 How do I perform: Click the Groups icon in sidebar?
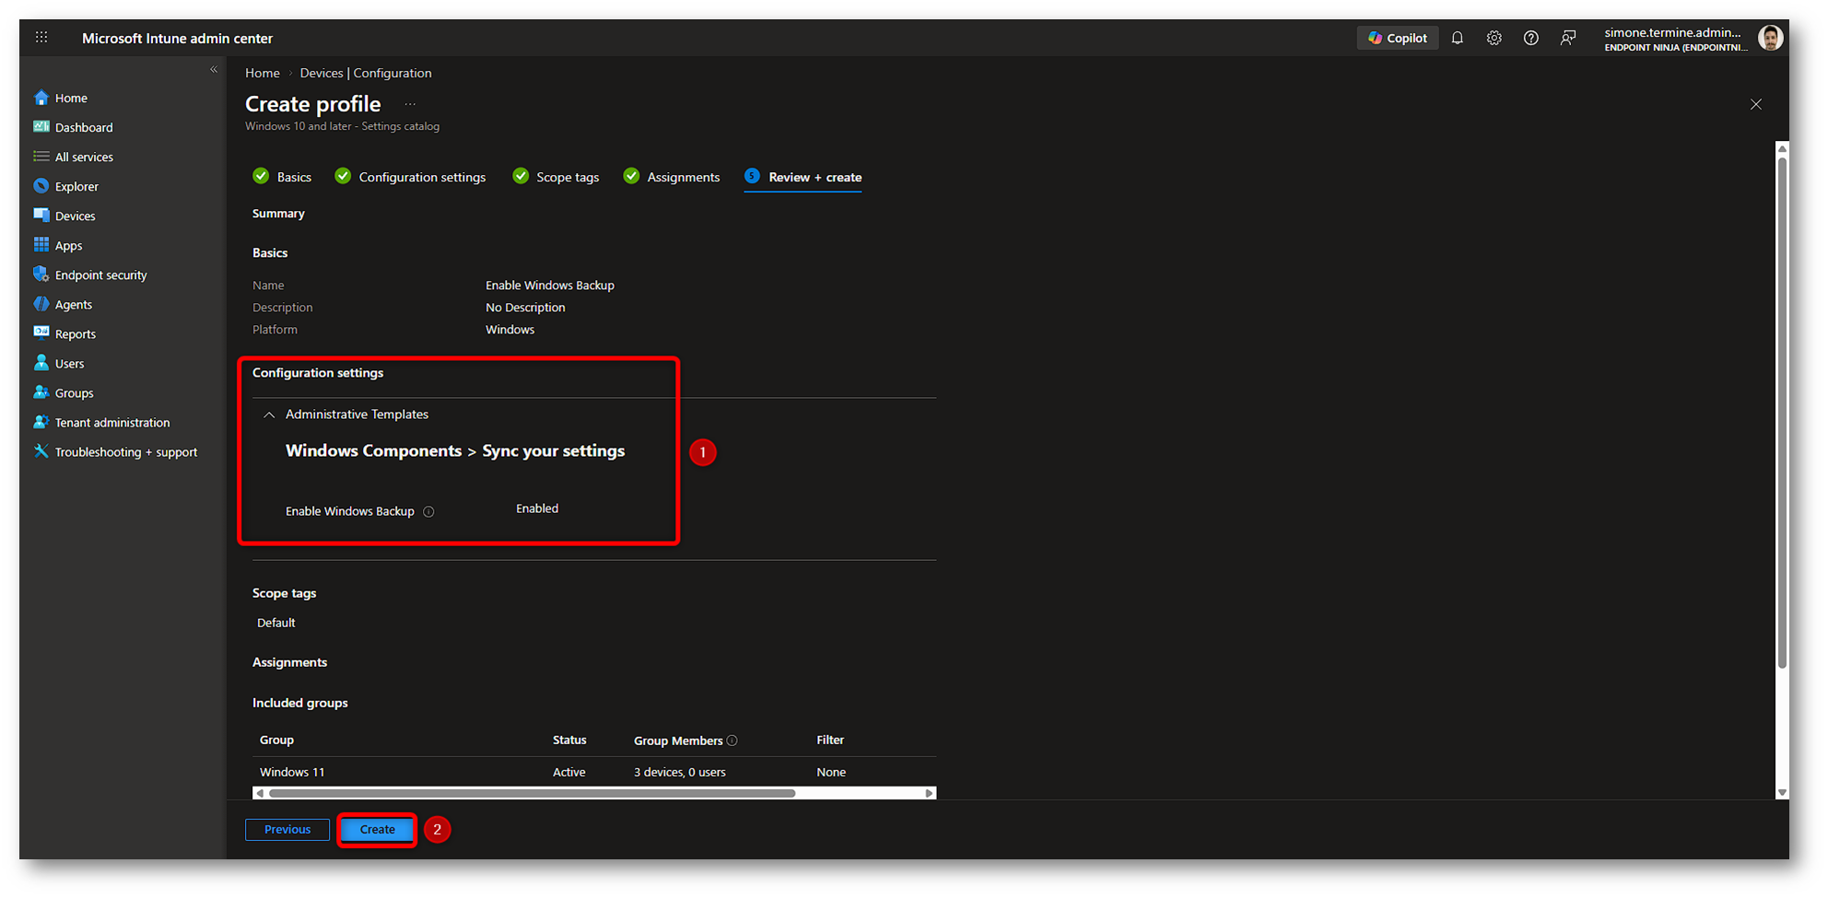coord(41,392)
